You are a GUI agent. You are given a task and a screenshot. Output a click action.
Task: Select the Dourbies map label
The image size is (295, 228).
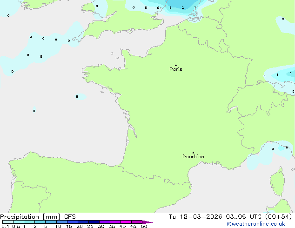tap(193, 156)
